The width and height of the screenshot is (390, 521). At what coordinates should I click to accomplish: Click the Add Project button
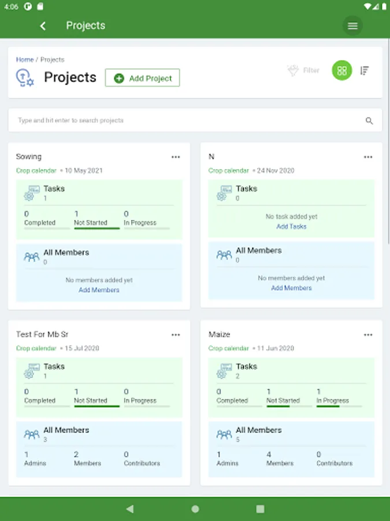[142, 78]
